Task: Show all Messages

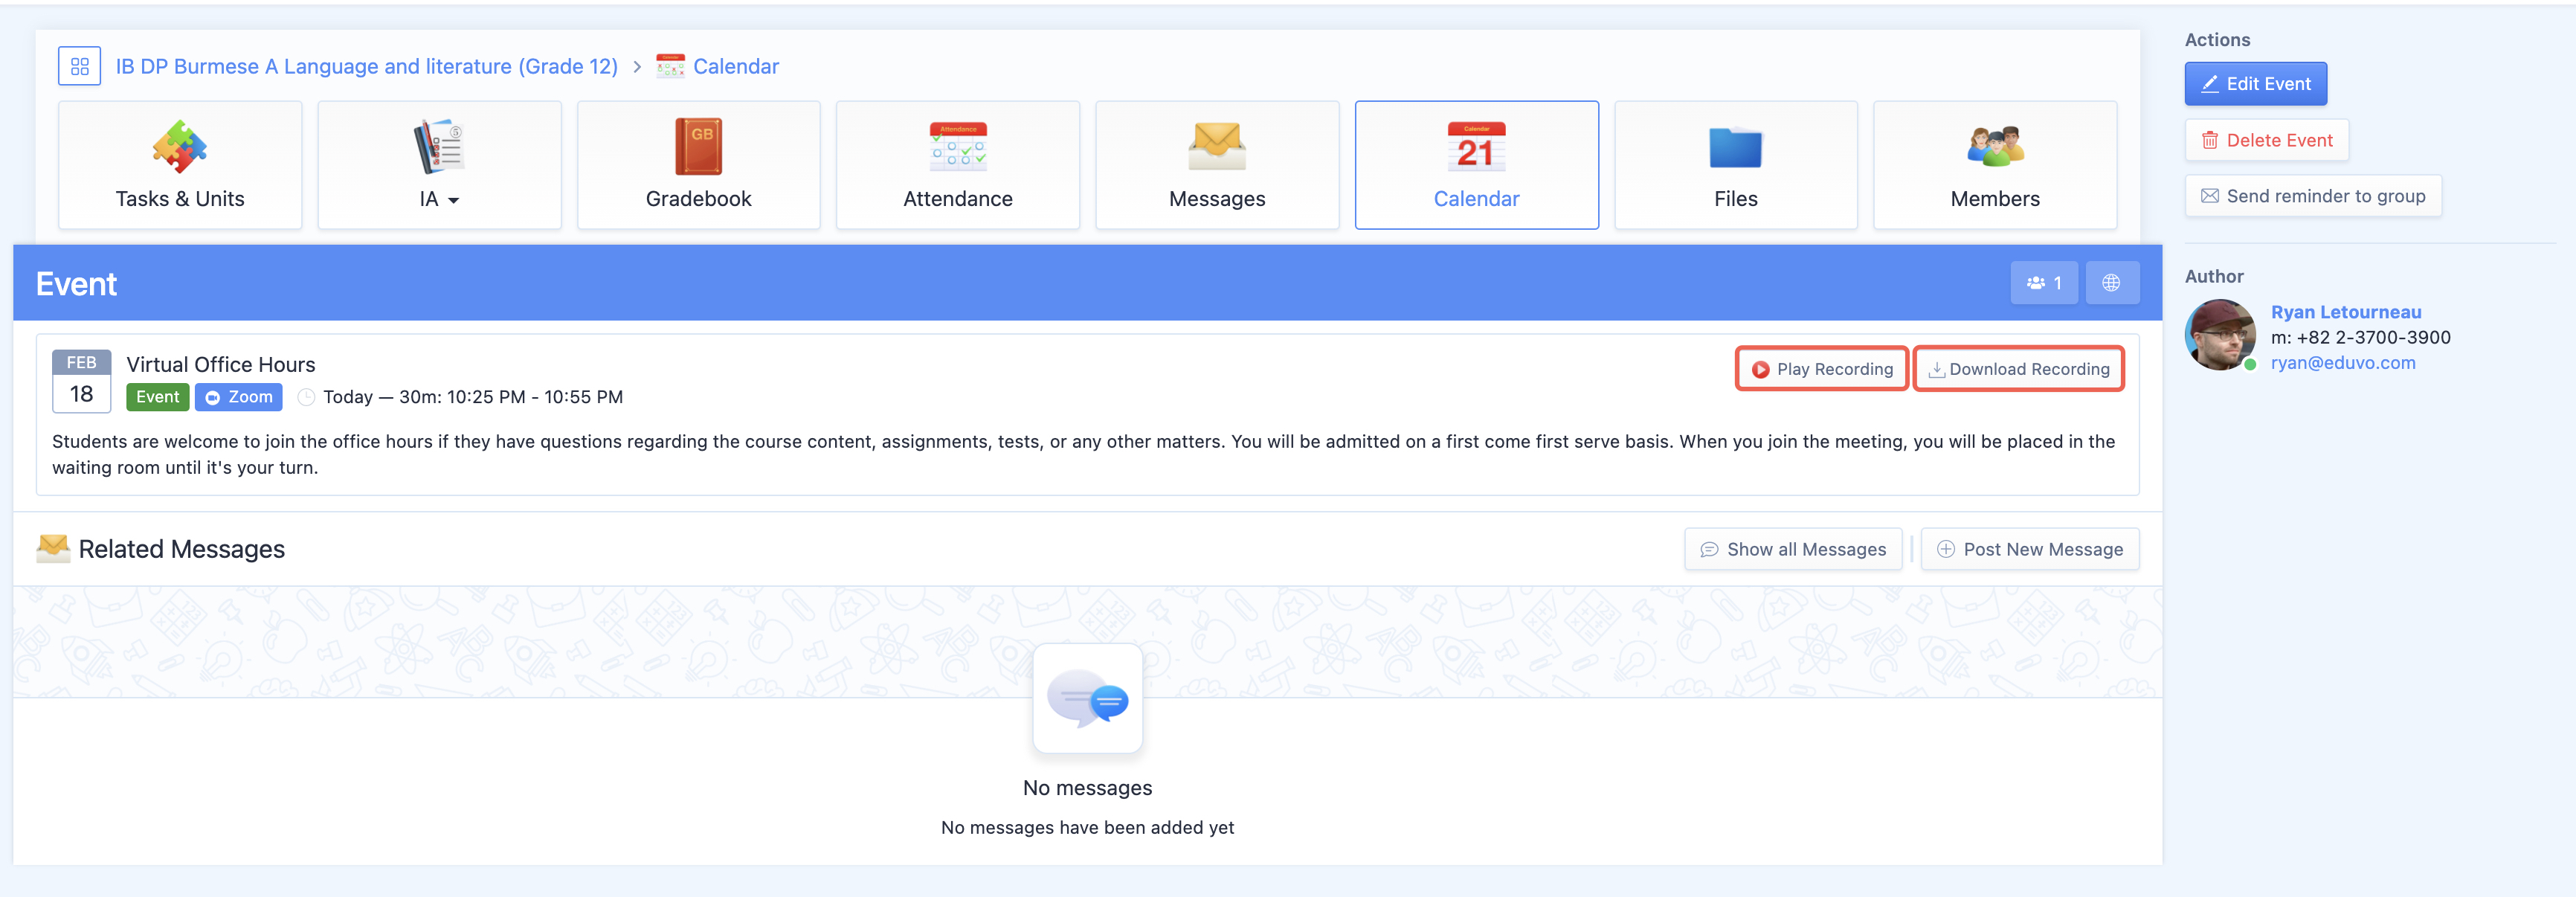Action: click(1793, 549)
